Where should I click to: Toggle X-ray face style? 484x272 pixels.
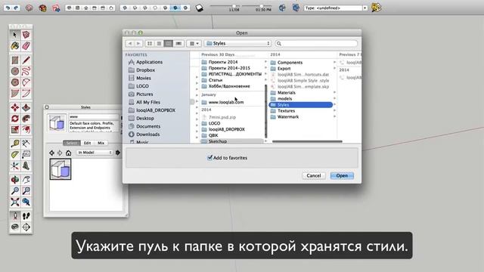coord(125,8)
